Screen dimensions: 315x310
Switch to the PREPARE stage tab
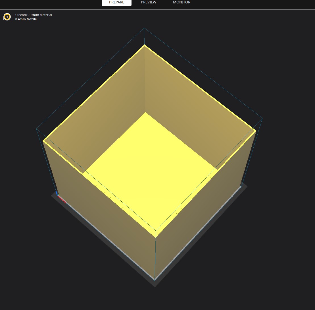[x=116, y=2]
